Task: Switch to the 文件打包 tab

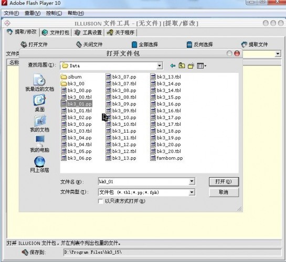Action: pos(56,32)
